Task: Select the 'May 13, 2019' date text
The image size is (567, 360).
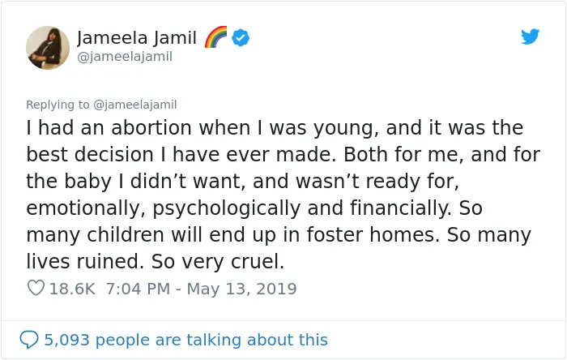Action: 241,289
